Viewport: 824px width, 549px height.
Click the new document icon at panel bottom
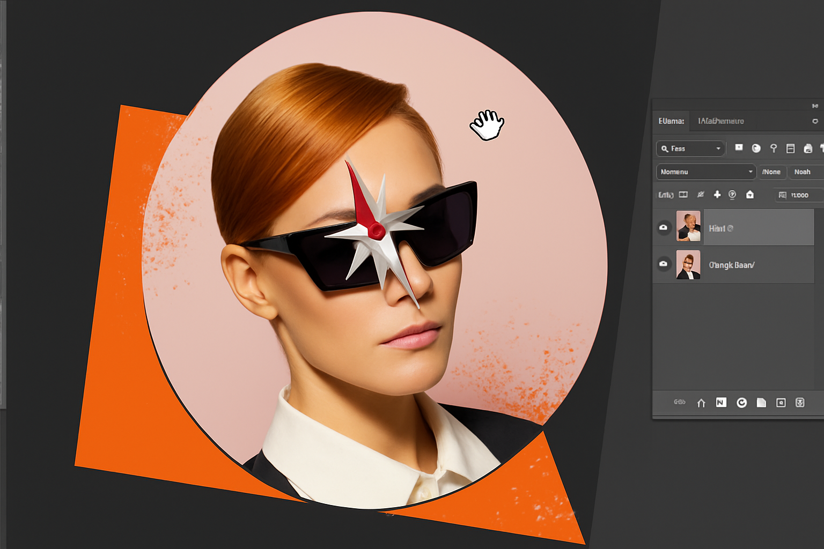(x=762, y=403)
